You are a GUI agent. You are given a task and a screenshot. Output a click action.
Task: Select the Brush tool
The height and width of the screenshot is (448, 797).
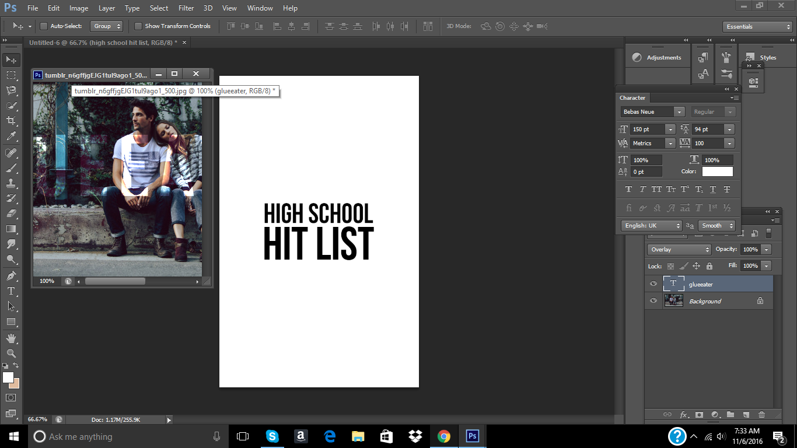pyautogui.click(x=11, y=168)
